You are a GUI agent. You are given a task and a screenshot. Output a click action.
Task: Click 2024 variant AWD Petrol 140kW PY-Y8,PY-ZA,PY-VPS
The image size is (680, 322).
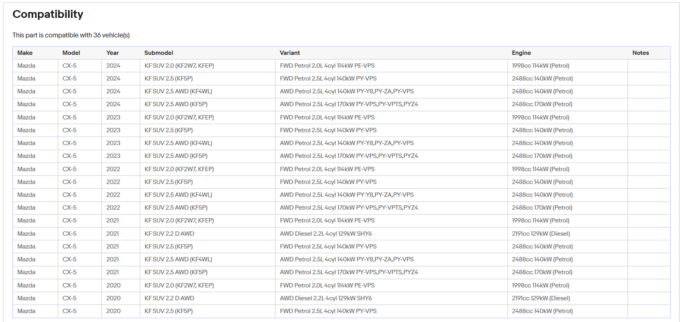[347, 91]
